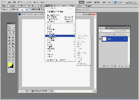Switch to the Channels tab
The height and width of the screenshot is (100, 139).
click(x=108, y=28)
